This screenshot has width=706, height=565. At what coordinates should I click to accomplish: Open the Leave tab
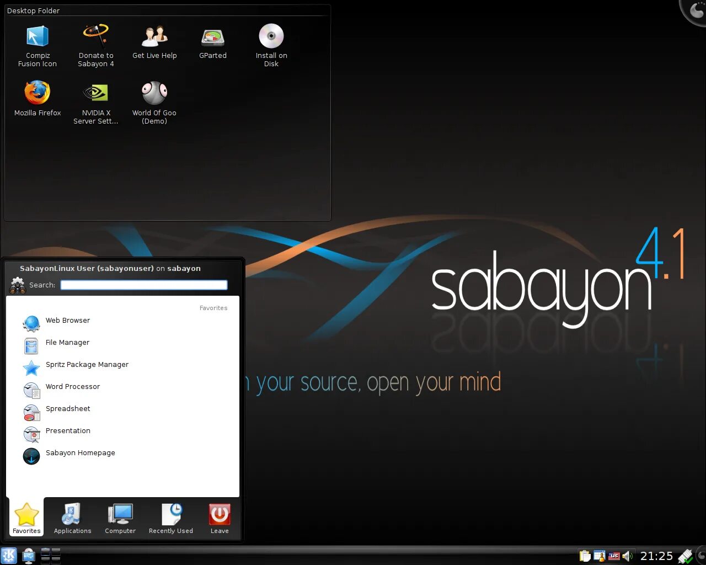point(220,519)
